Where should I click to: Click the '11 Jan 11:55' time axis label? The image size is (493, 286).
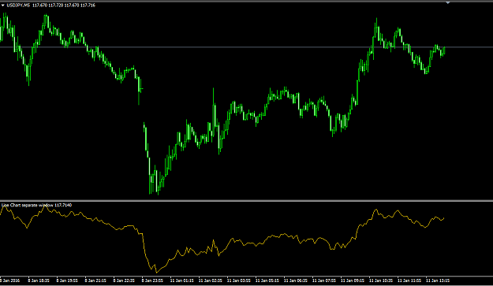(x=409, y=280)
